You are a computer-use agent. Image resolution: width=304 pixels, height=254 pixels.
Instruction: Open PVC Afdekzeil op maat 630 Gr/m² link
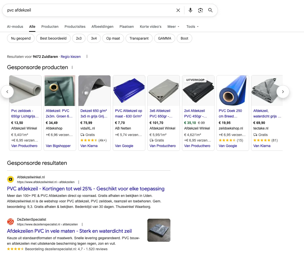coord(129,113)
